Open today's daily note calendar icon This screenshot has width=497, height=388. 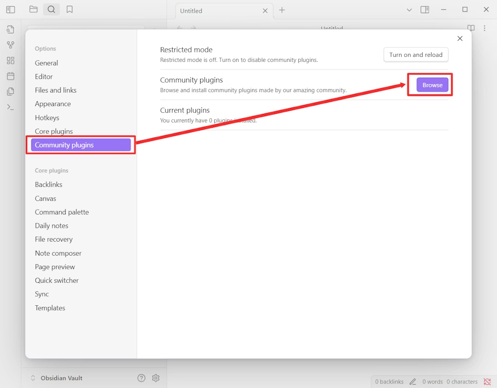coord(10,76)
